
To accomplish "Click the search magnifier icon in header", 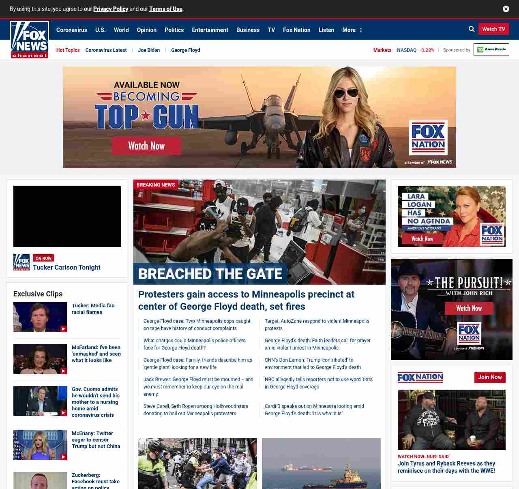I will (472, 29).
